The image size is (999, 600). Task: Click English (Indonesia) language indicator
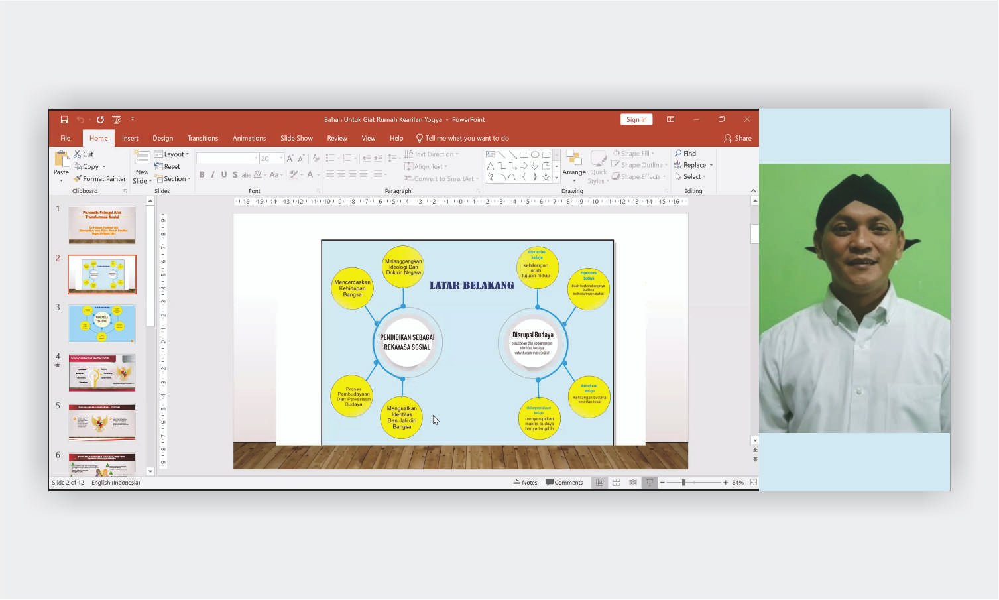(x=116, y=482)
